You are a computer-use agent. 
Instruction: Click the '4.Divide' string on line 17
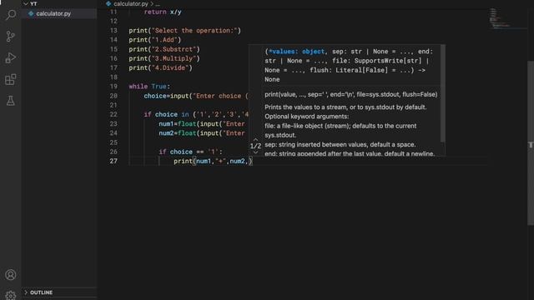170,67
